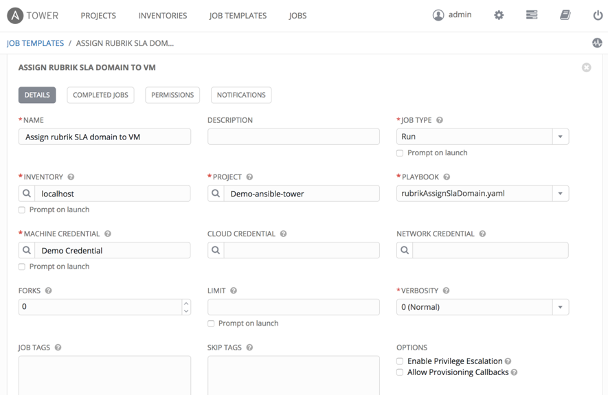608x395 pixels.
Task: Click the Network Credential help icon
Action: [x=482, y=234]
